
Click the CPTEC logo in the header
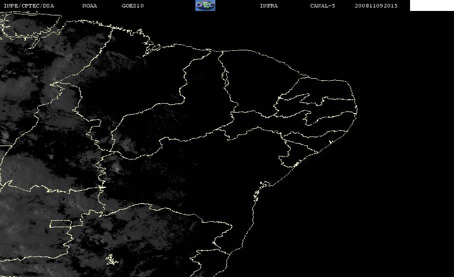pos(205,5)
